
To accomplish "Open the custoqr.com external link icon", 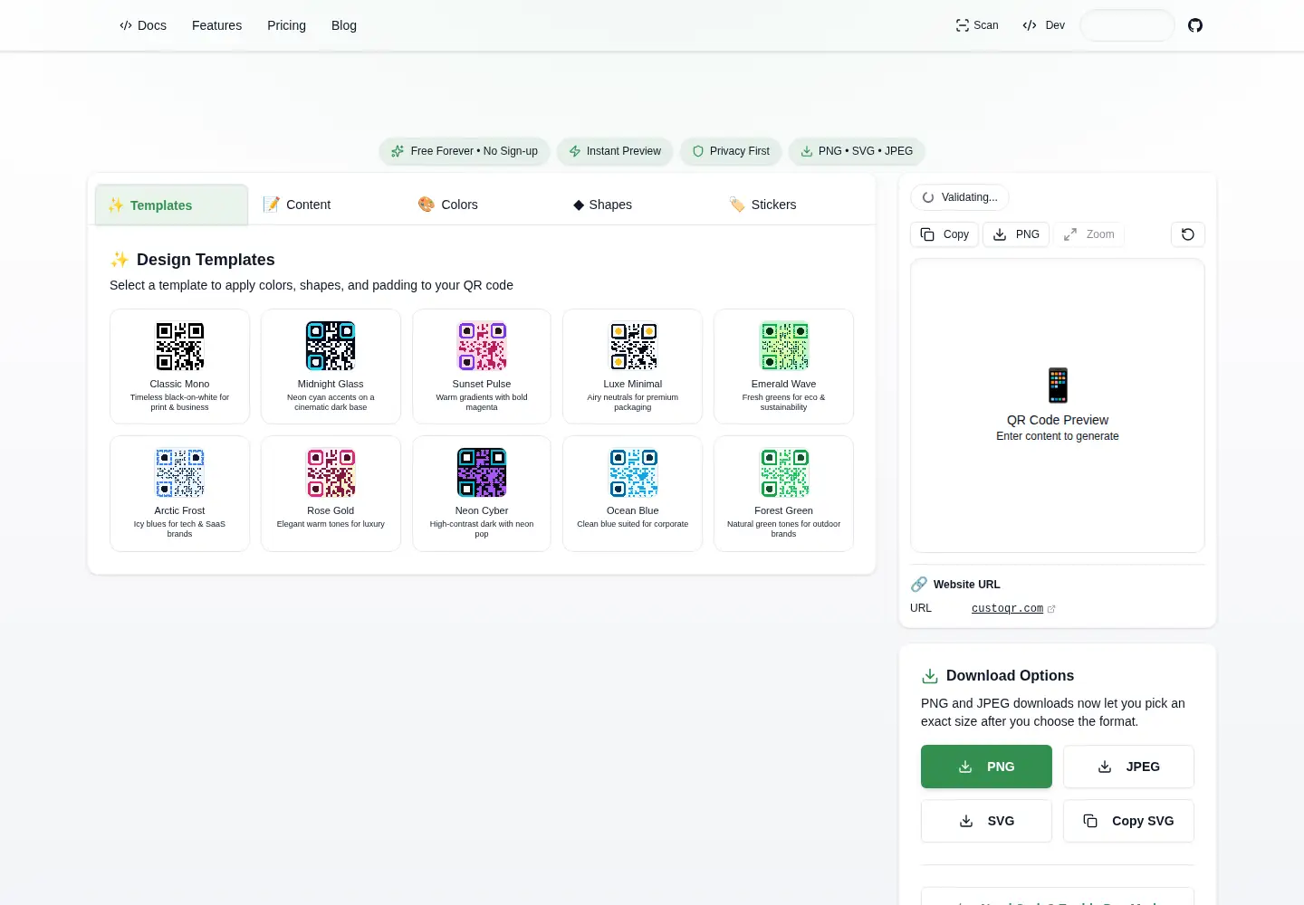I will (1051, 609).
